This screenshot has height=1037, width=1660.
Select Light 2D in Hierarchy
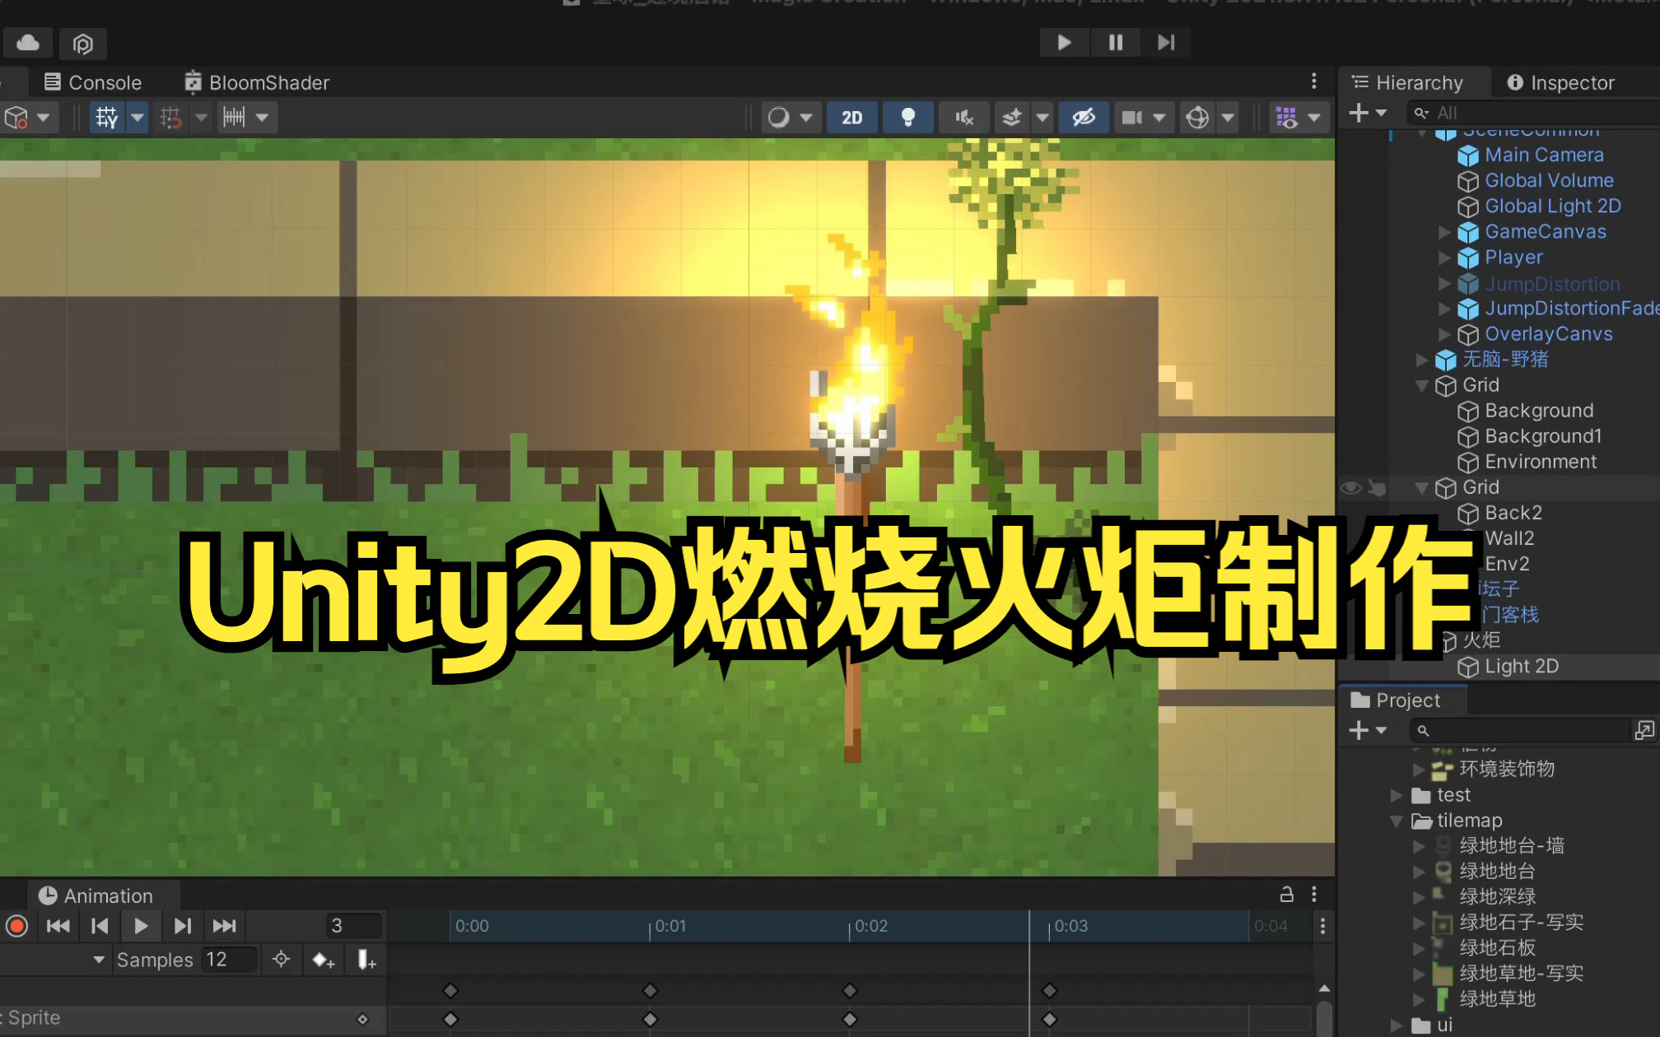coord(1521,667)
